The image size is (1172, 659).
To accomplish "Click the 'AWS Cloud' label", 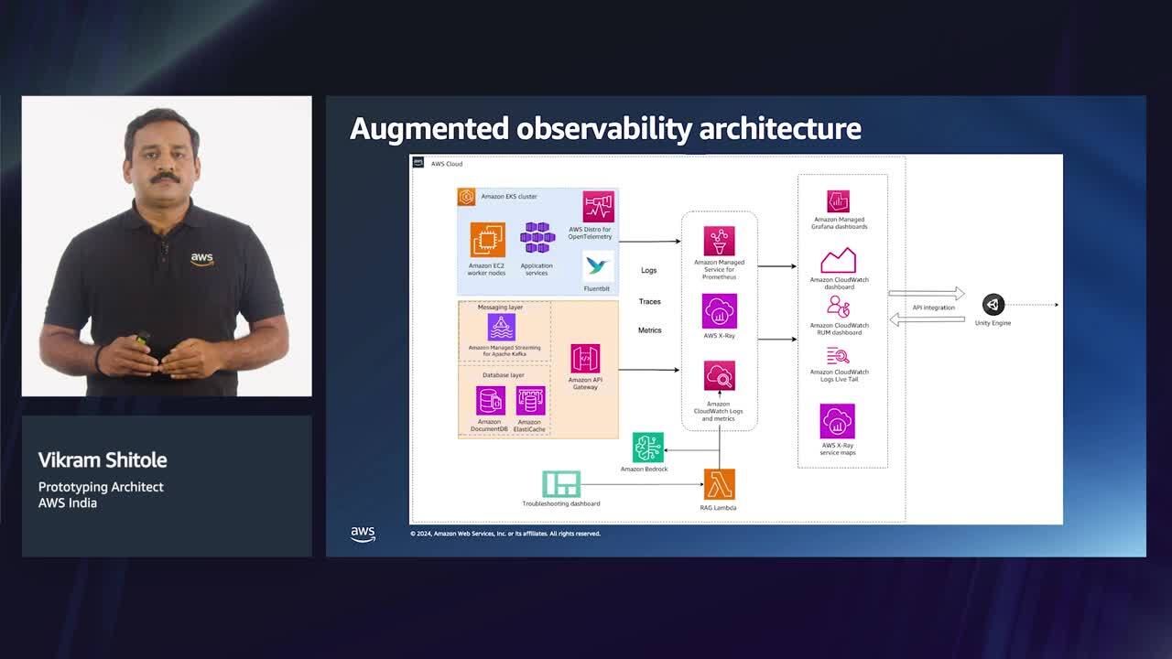I will click(x=447, y=164).
